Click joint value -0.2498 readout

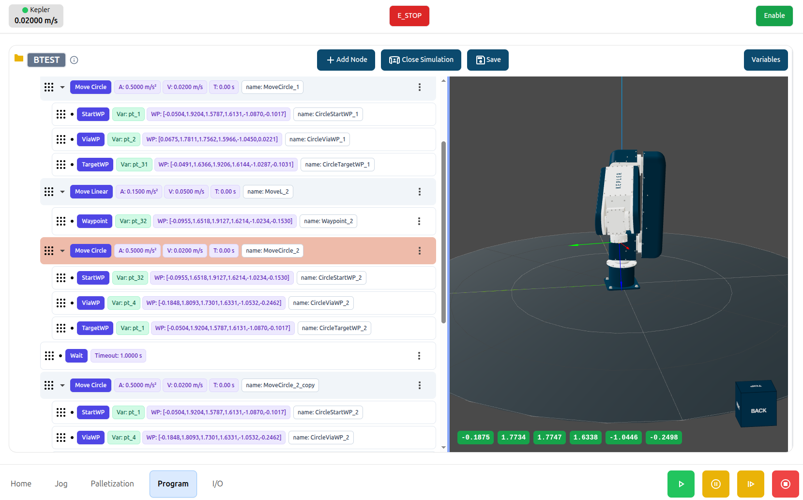(x=664, y=438)
